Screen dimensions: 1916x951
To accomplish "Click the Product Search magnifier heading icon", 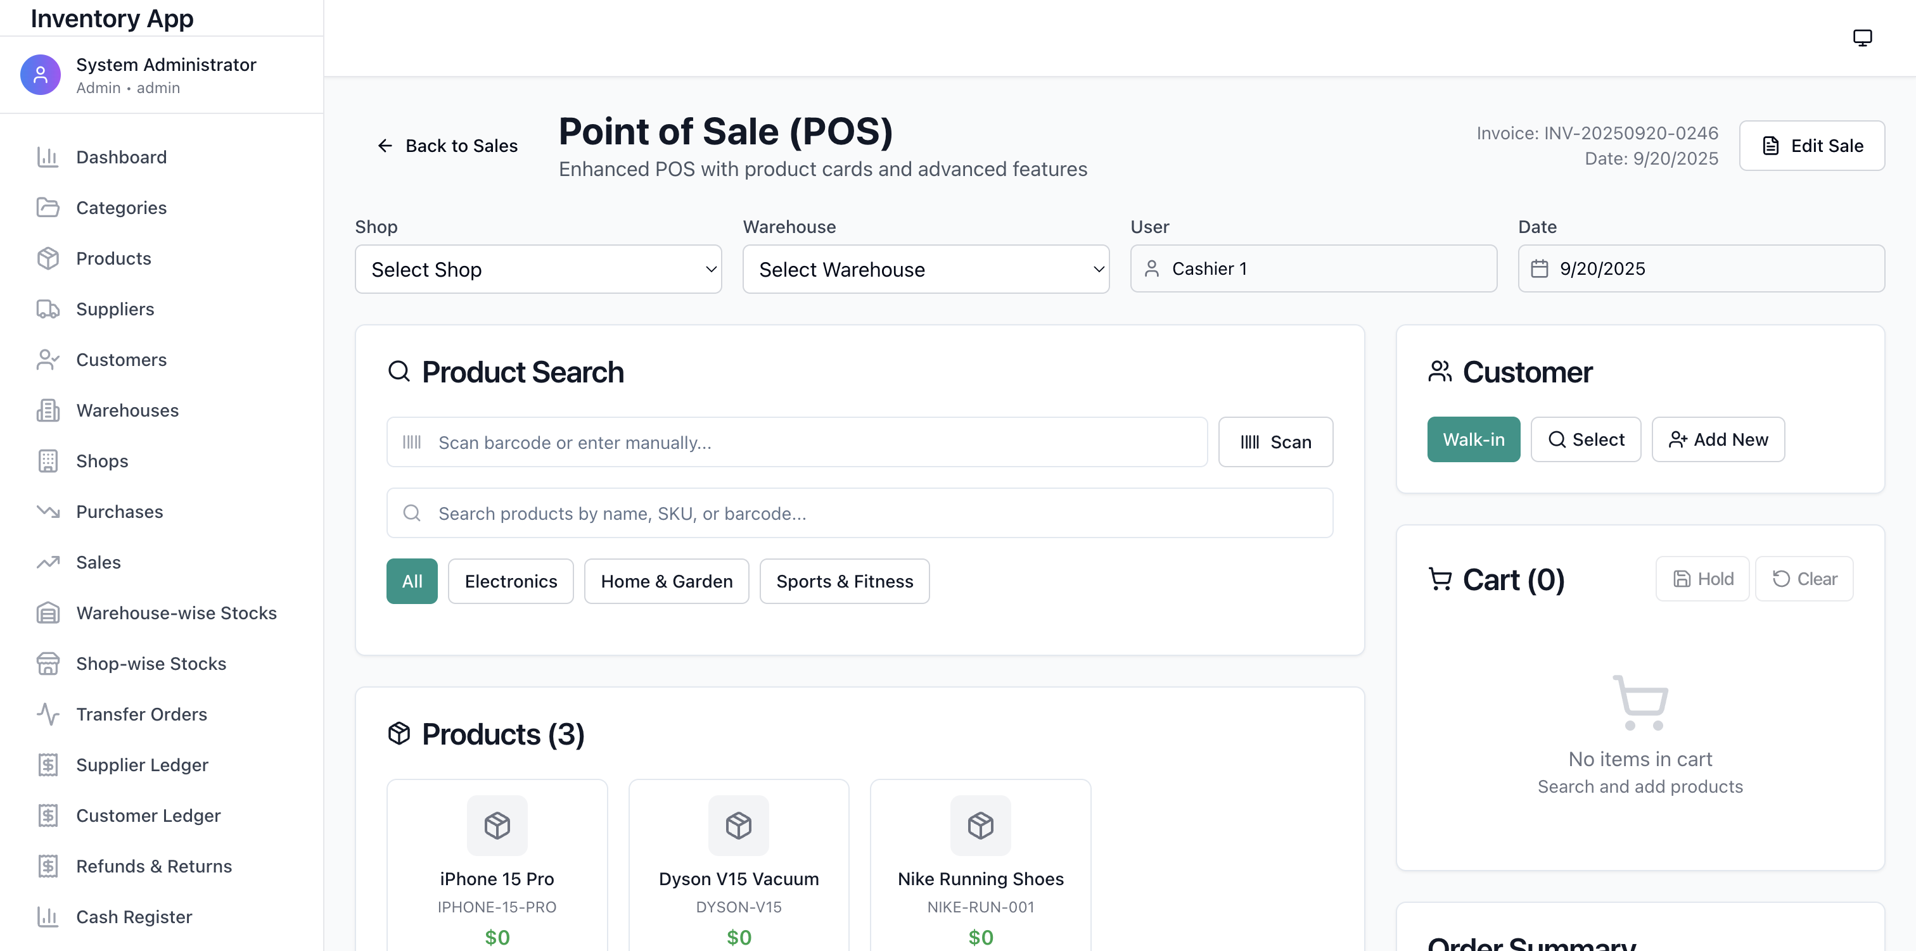I will (399, 371).
